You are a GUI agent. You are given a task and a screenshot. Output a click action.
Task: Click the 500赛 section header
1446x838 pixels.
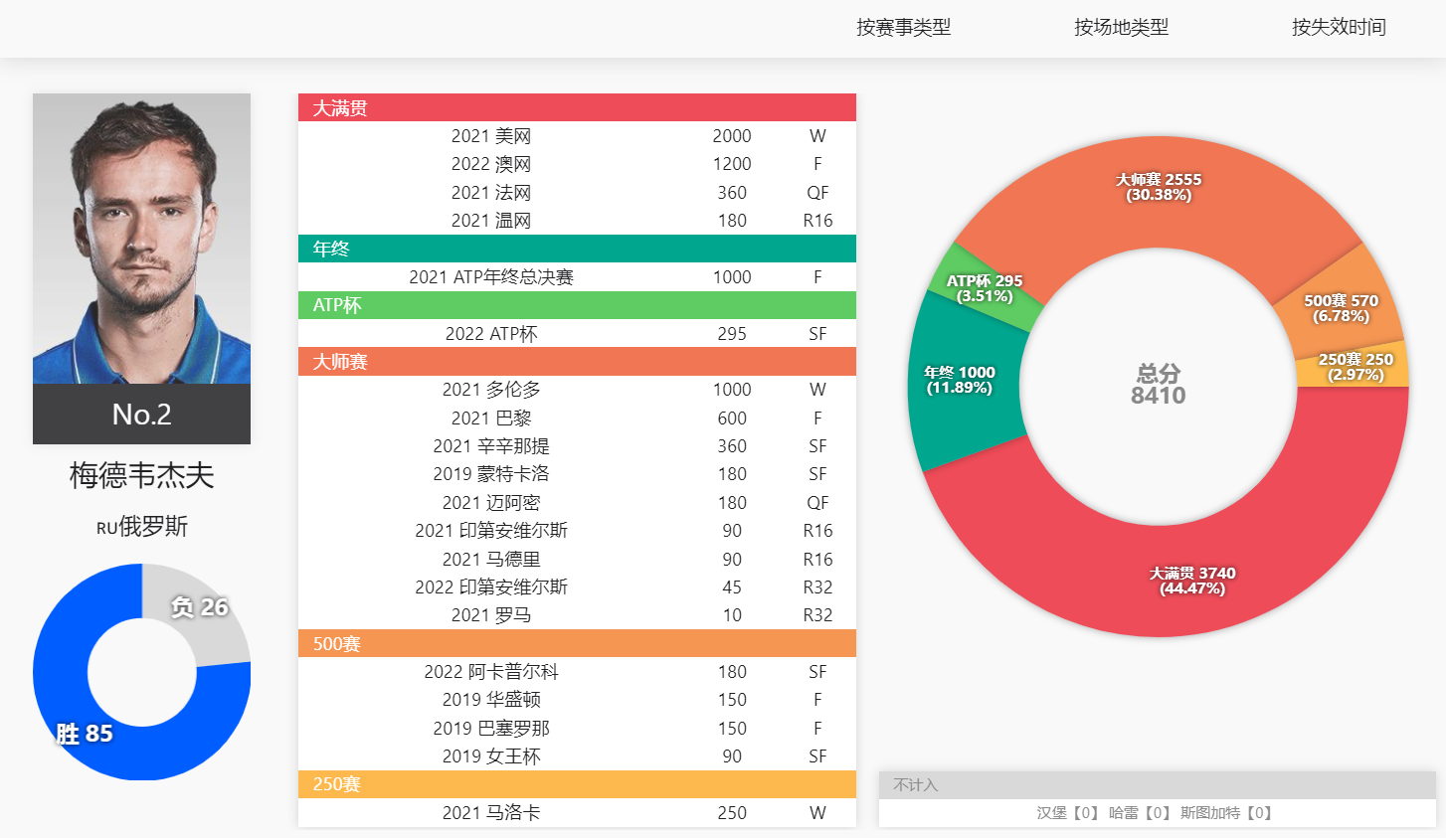577,644
